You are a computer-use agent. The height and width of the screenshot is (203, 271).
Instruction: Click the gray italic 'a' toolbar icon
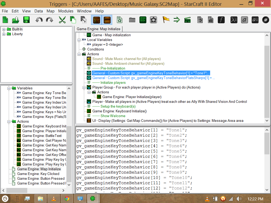click(244, 20)
